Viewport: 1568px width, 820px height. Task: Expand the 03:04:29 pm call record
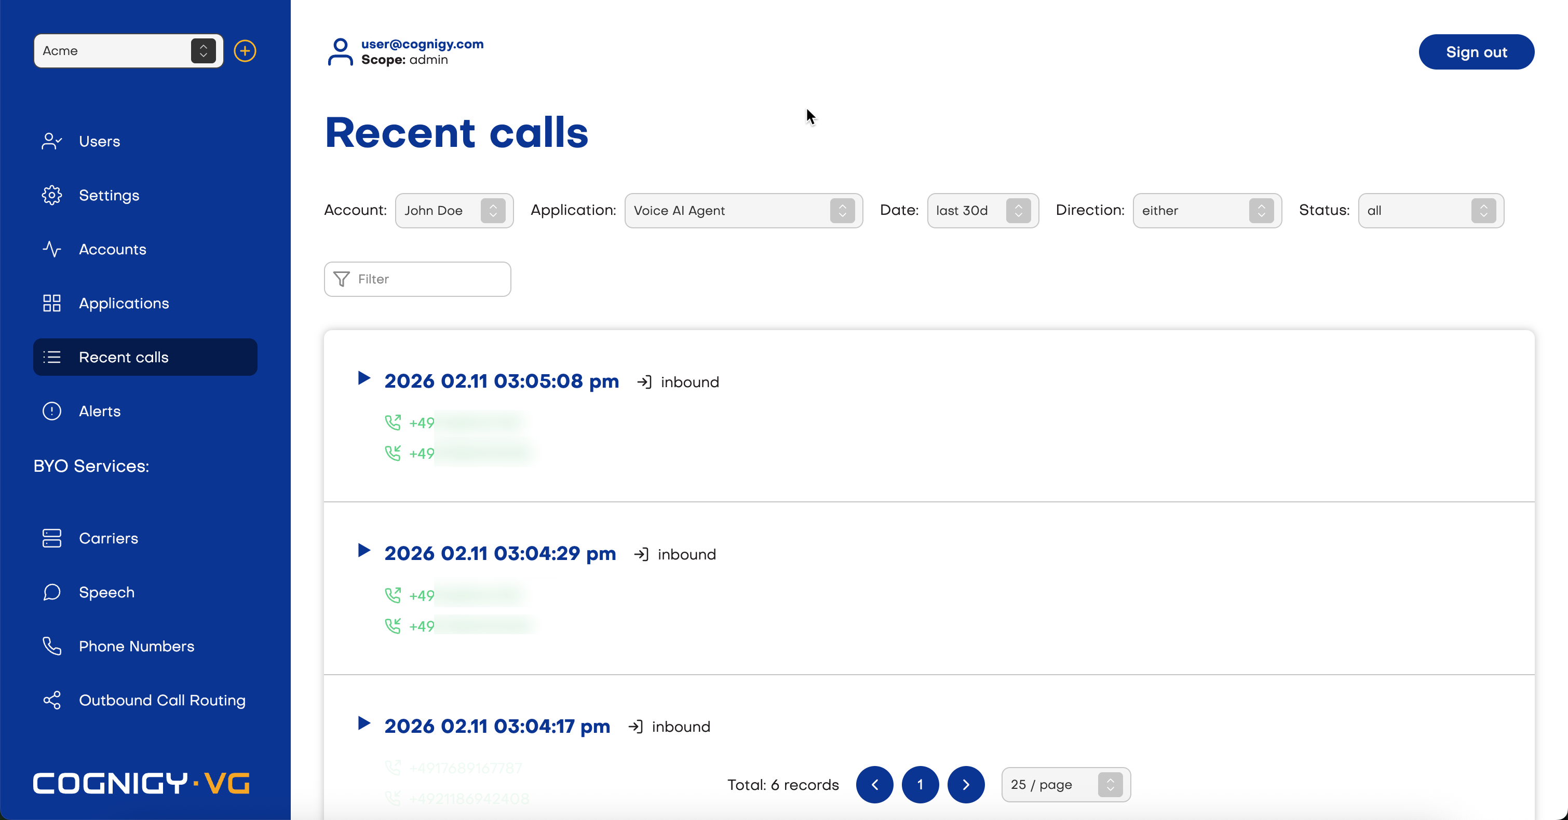coord(364,551)
